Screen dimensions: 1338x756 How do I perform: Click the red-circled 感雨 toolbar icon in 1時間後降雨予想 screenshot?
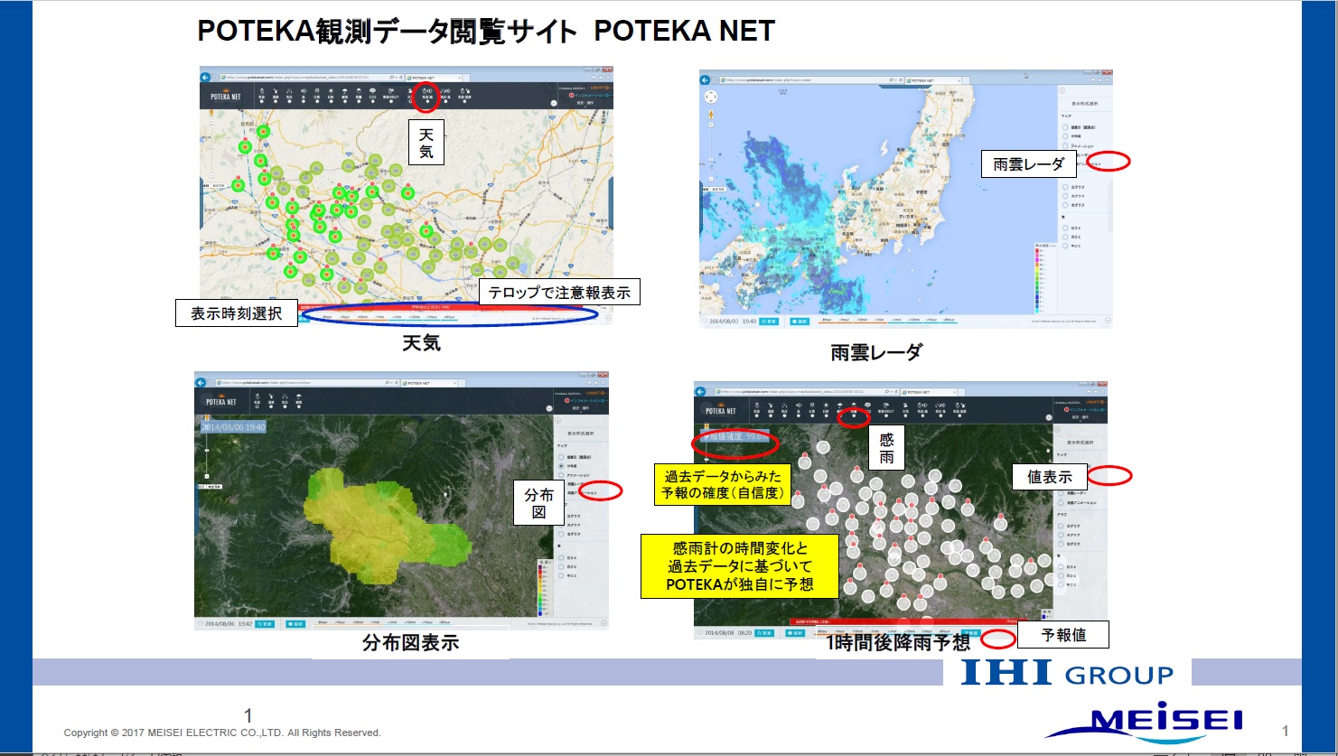(854, 409)
